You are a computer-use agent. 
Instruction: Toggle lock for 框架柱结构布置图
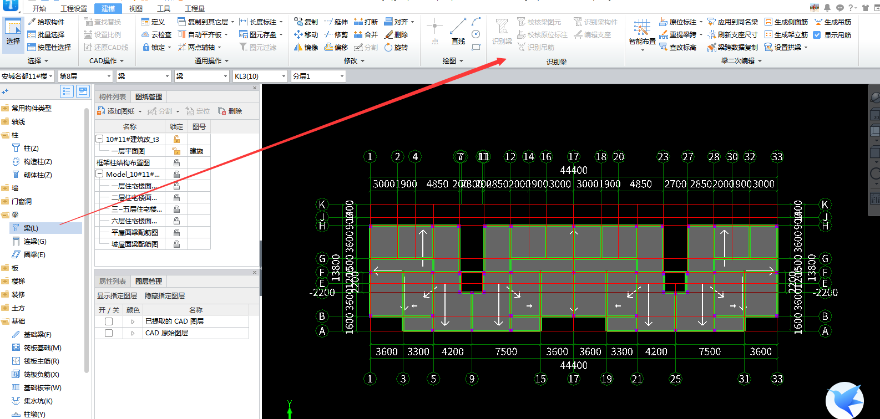pyautogui.click(x=176, y=162)
